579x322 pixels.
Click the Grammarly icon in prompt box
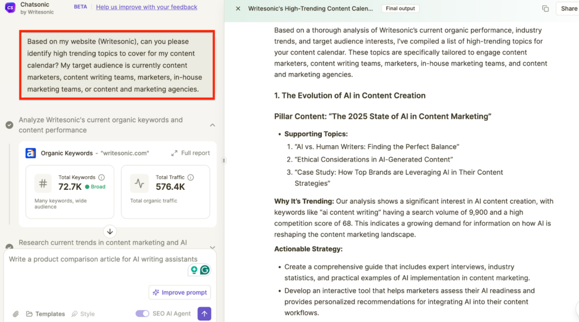tap(205, 270)
